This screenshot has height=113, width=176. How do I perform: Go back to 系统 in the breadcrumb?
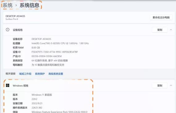click(x=7, y=5)
